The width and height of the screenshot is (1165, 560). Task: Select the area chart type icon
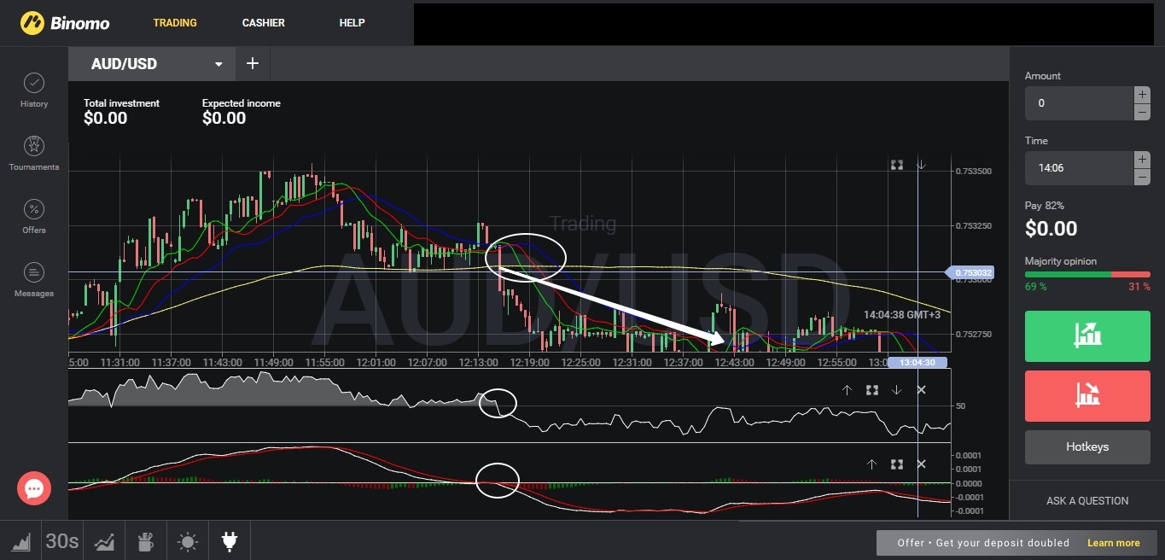point(20,541)
